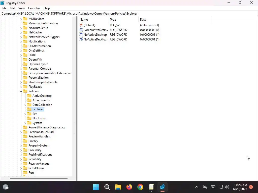Screen dimensions: 258x193
Task: Open the volume control in system tray
Action: [x=227, y=187]
